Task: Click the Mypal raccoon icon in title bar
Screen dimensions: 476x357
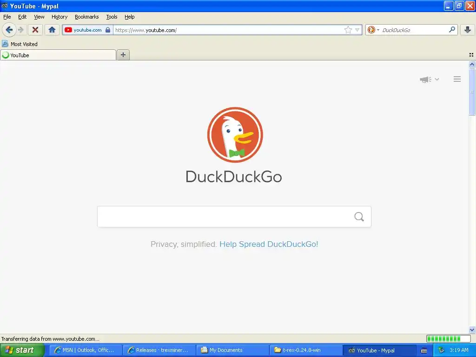Action: click(x=5, y=6)
